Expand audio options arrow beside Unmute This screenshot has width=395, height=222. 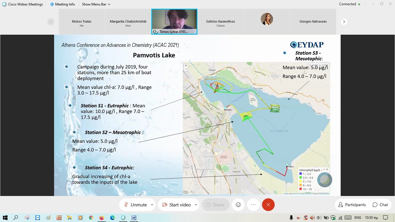tap(152, 205)
